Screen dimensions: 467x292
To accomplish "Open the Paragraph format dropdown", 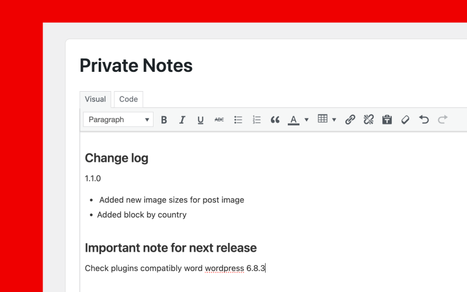I will [119, 120].
